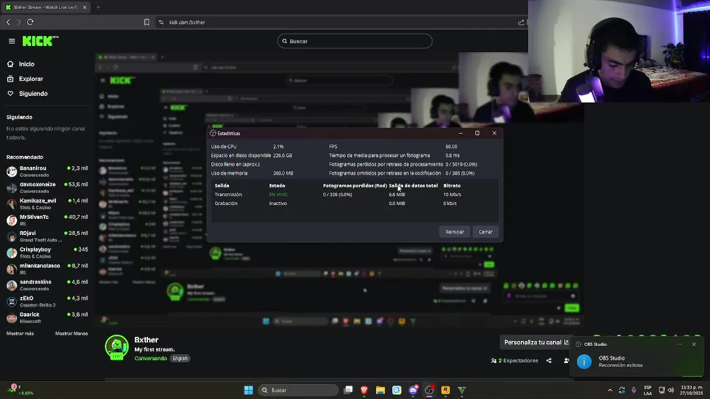This screenshot has height=399, width=710.
Task: Minimize the Estadísticas window
Action: [460, 133]
